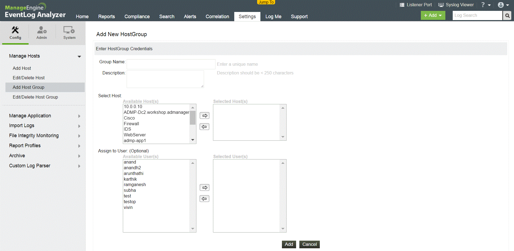Open the help question mark menu
Image resolution: width=514 pixels, height=251 pixels.
click(486, 5)
